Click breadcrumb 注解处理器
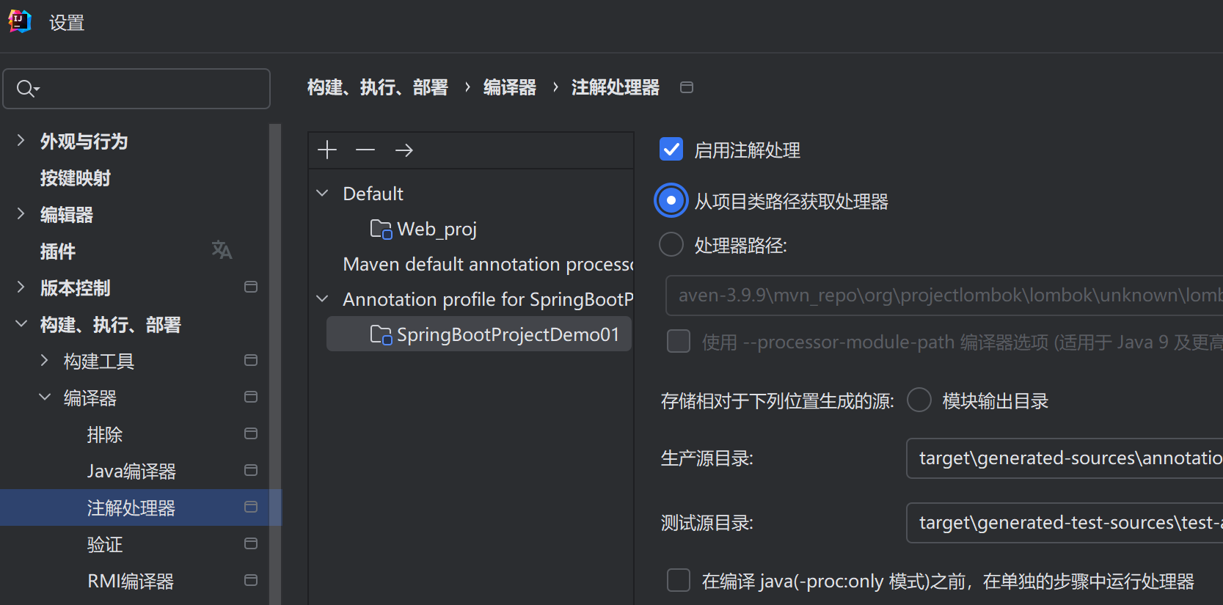The height and width of the screenshot is (605, 1223). (x=616, y=87)
